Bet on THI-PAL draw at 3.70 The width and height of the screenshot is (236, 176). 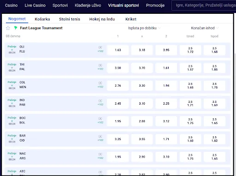(142, 68)
